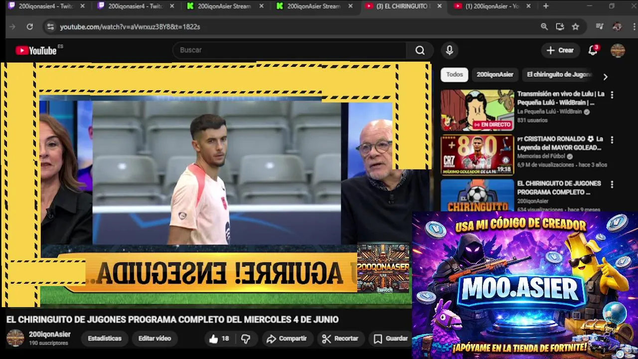The image size is (638, 359).
Task: Open options for Lulu live video
Action: point(612,95)
